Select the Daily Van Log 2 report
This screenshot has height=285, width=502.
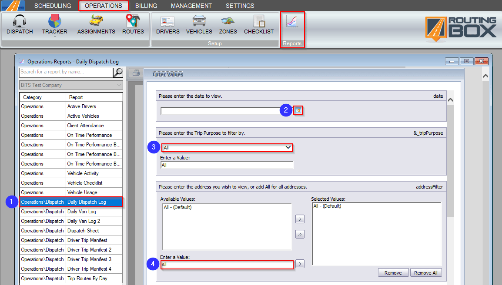pos(71,221)
